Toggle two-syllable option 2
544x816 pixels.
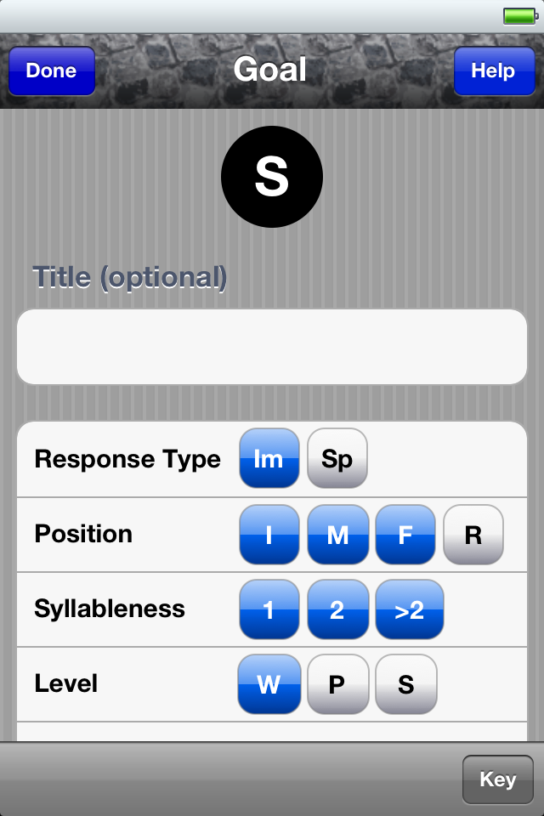pos(337,609)
